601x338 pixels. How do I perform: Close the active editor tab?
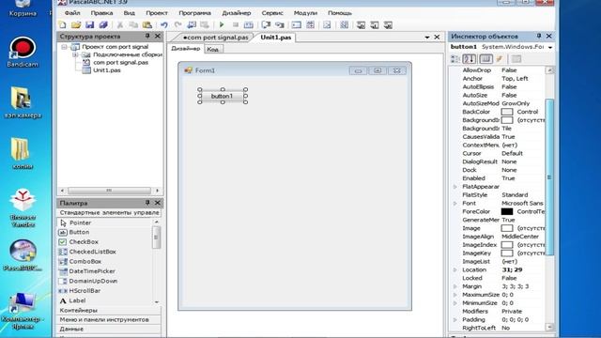click(x=437, y=38)
